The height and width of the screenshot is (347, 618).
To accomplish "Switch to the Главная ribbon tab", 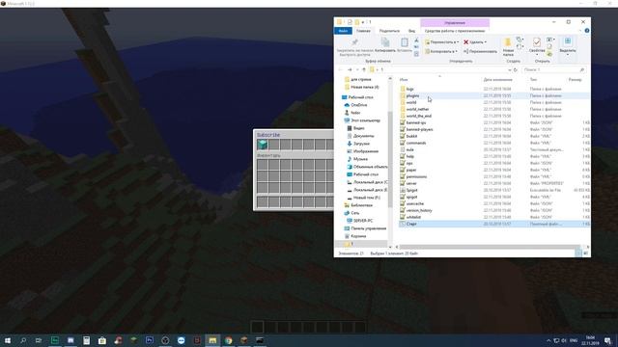I will coord(363,31).
